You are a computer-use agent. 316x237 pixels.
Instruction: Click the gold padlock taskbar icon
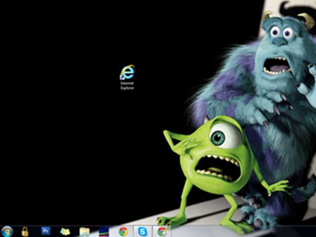(x=25, y=232)
